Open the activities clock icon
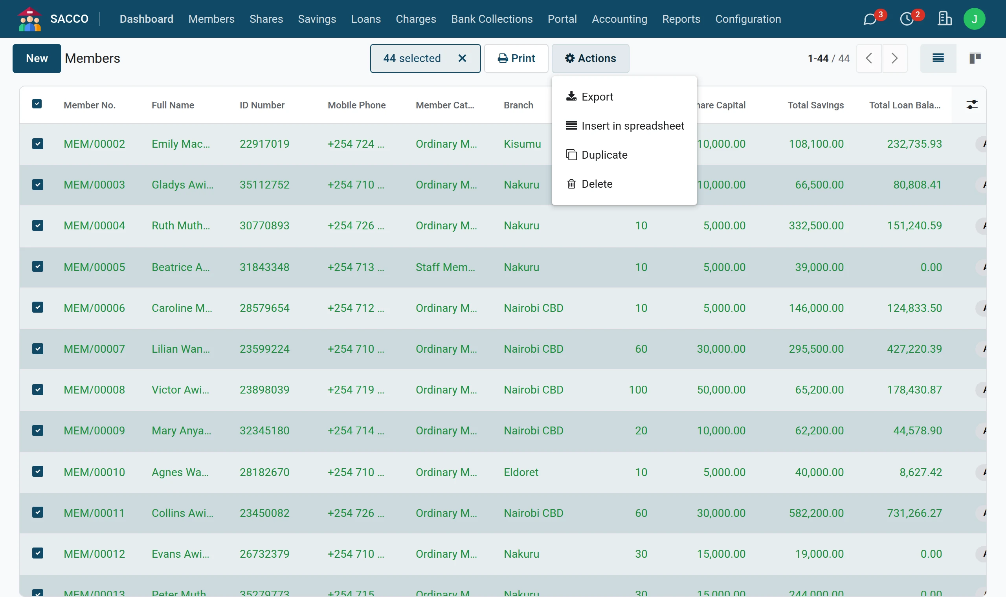The width and height of the screenshot is (1006, 597). pos(907,19)
